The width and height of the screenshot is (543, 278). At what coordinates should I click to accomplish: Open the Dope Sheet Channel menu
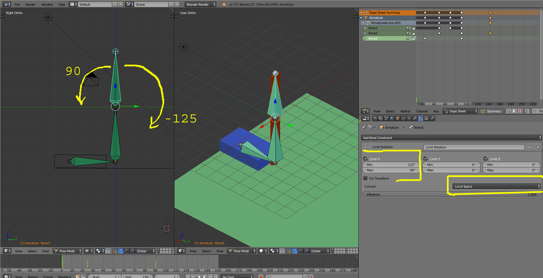tap(422, 111)
